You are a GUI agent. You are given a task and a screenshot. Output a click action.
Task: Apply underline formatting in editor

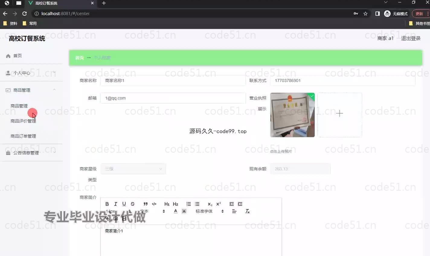[x=124, y=204]
